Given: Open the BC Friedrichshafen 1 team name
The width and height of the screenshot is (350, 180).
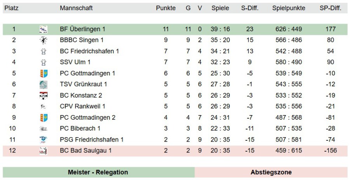Looking at the screenshot, I should point(89,51).
